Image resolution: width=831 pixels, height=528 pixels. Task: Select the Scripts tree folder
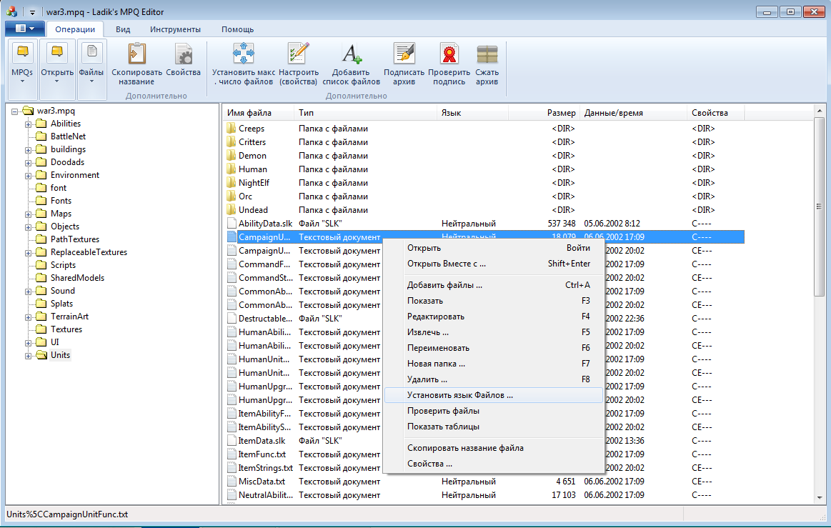pos(56,265)
